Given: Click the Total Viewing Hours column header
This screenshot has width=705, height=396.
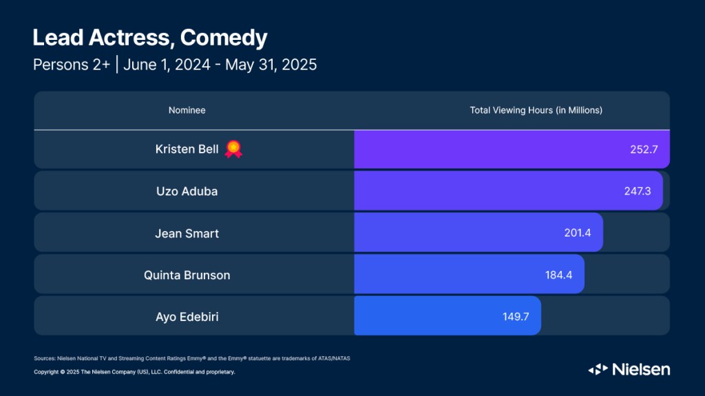Looking at the screenshot, I should [536, 110].
